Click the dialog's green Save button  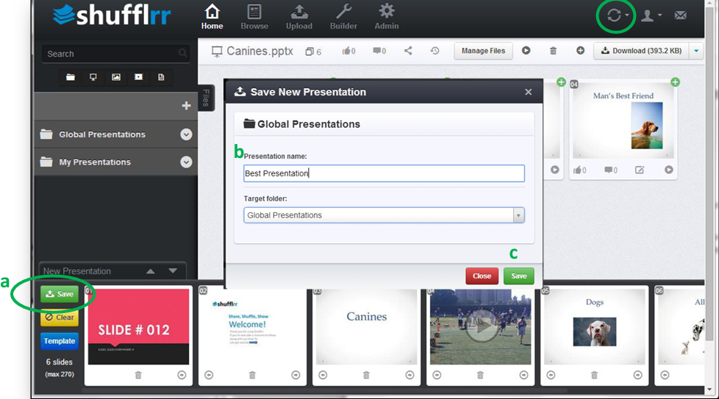click(518, 276)
